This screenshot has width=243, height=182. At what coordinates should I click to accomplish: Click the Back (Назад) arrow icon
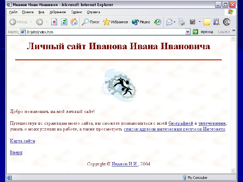point(13,22)
